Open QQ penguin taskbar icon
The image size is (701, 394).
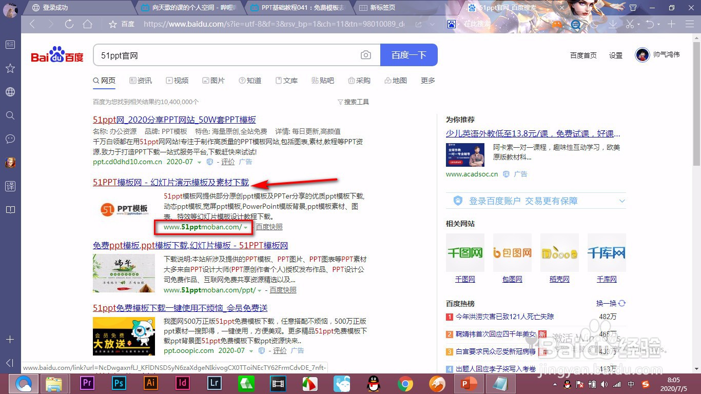tap(374, 383)
